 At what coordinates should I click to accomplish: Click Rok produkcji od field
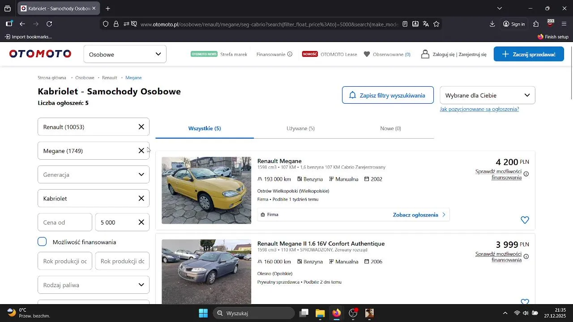click(65, 261)
